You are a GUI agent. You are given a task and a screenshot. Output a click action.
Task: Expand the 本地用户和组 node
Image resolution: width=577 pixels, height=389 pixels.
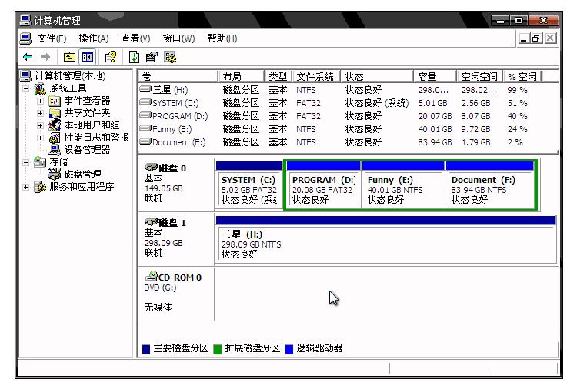(x=41, y=125)
